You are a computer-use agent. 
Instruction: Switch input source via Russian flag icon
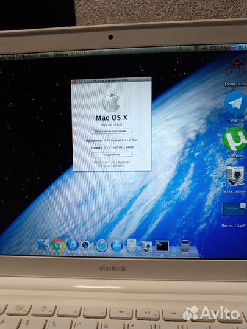(232, 48)
